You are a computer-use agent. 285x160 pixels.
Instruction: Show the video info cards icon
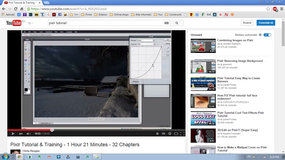[x=157, y=134]
